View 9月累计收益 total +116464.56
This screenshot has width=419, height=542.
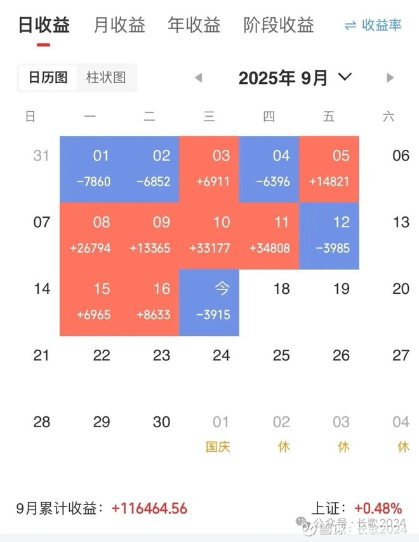pyautogui.click(x=149, y=508)
